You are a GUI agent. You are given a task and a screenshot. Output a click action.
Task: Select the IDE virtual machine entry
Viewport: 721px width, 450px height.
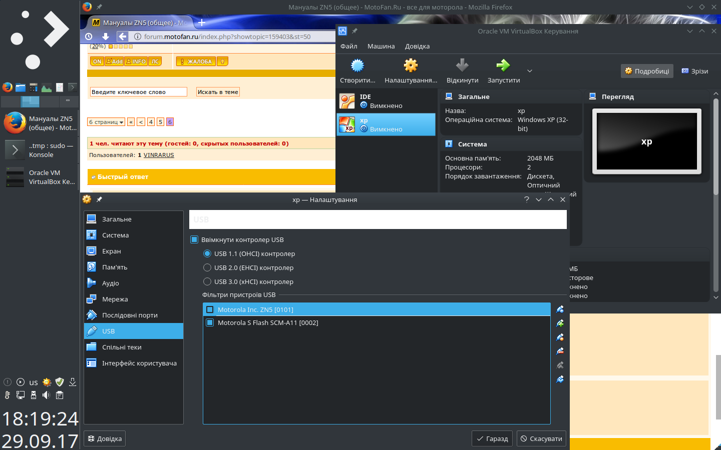pos(386,101)
